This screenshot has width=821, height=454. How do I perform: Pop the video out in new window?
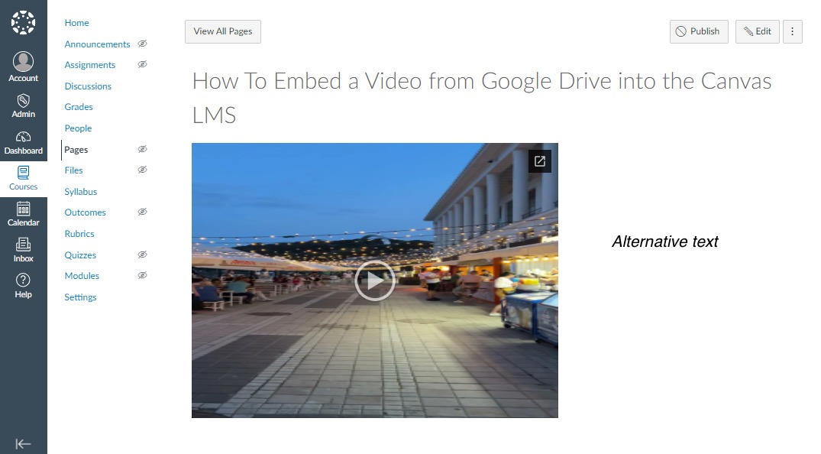(539, 161)
